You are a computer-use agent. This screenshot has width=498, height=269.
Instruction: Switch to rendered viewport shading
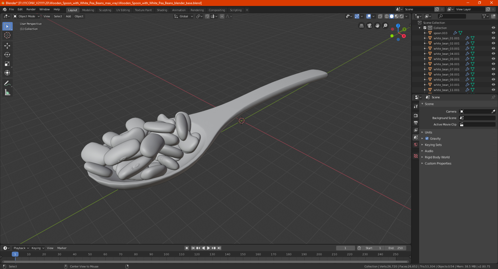tap(402, 16)
